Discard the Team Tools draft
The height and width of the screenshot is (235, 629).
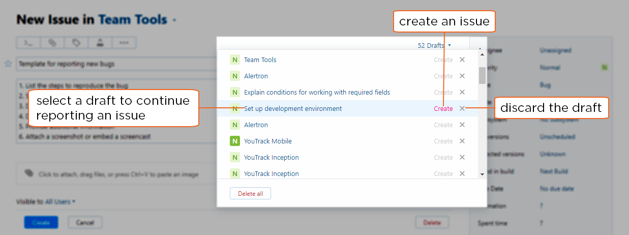462,60
